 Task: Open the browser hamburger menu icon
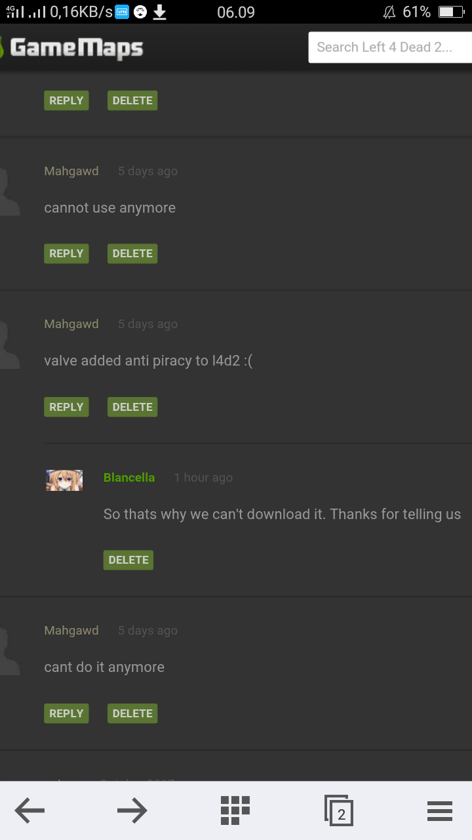click(440, 811)
